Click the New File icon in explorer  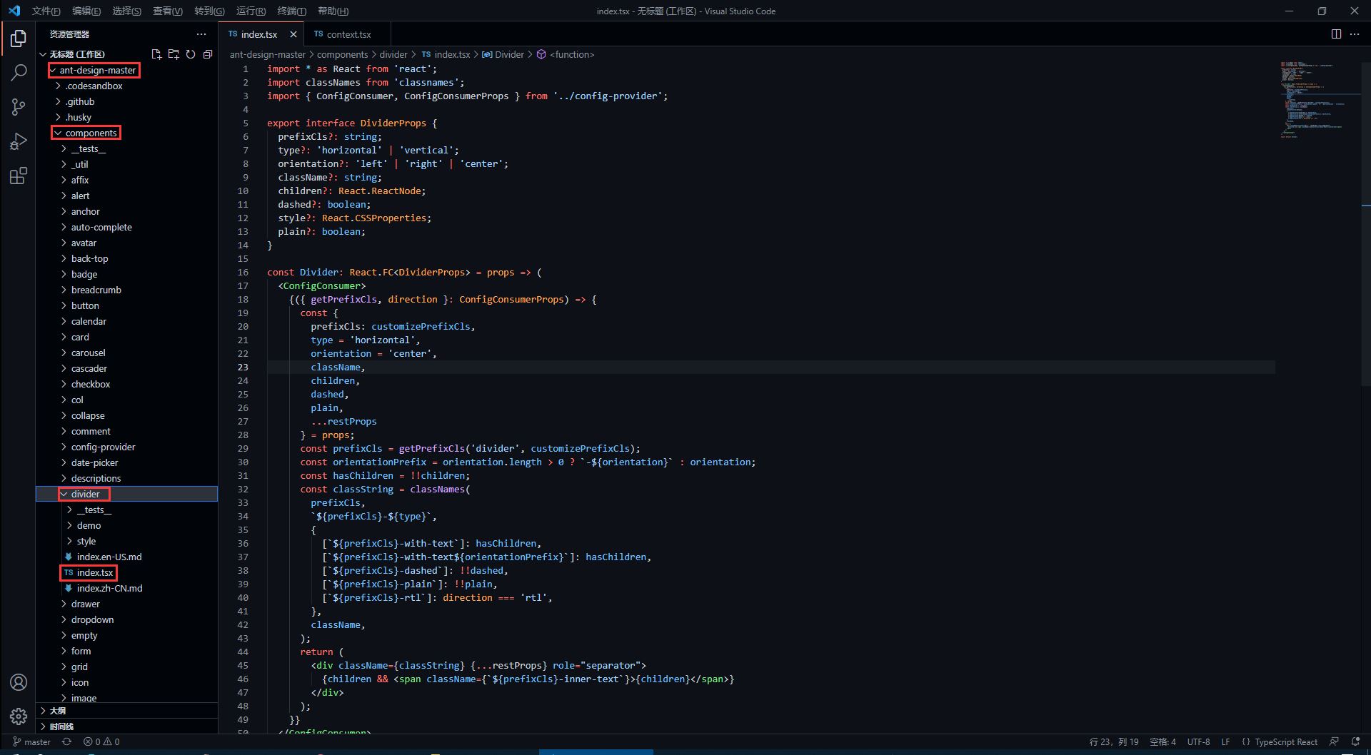(156, 54)
